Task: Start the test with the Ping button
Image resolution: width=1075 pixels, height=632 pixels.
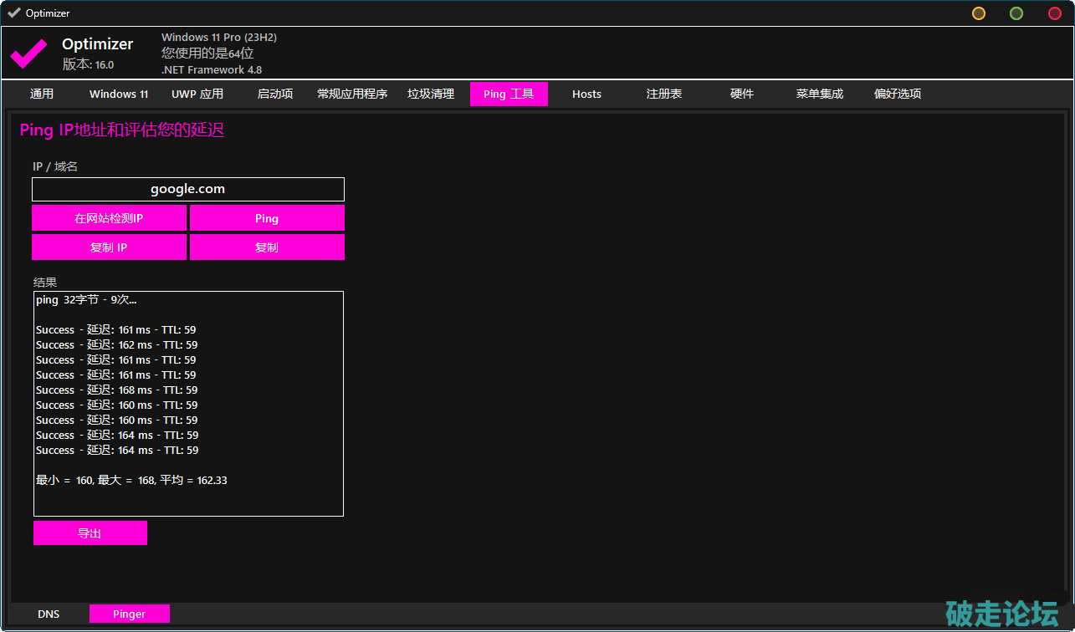Action: point(267,218)
